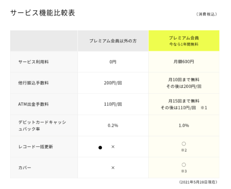This screenshot has width=231, height=189.
Task: Select the プレミアム会員以外の方 column header
Action: pyautogui.click(x=113, y=41)
